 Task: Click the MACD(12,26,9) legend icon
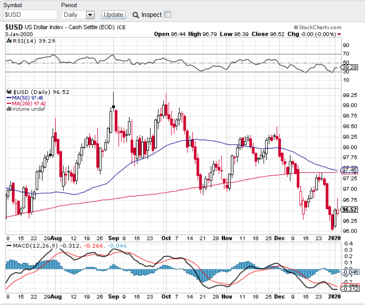click(8, 245)
